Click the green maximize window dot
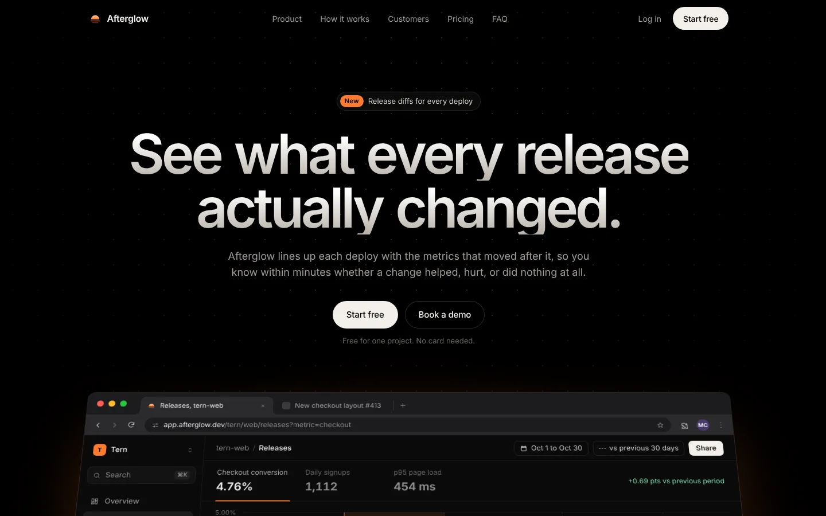This screenshot has height=516, width=826. click(x=123, y=404)
